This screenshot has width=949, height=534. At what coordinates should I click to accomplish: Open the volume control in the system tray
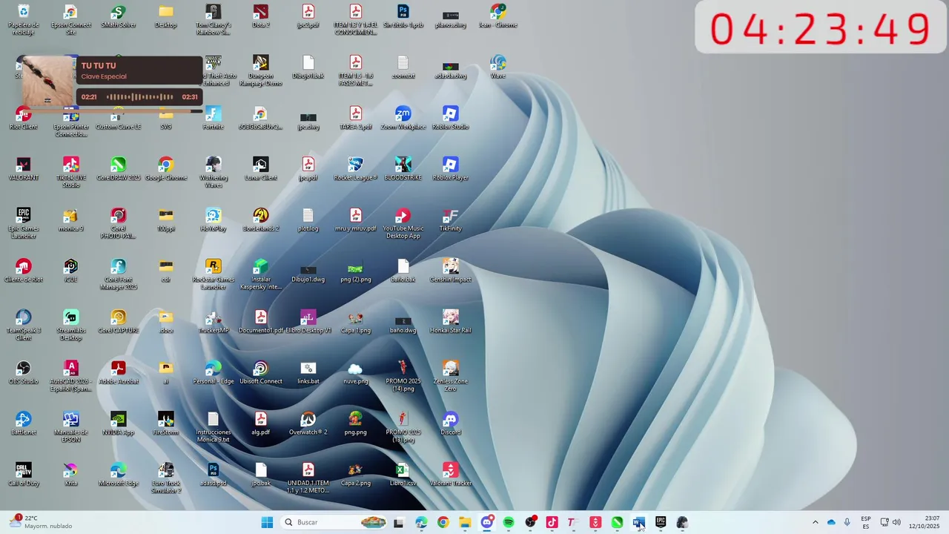tap(896, 522)
